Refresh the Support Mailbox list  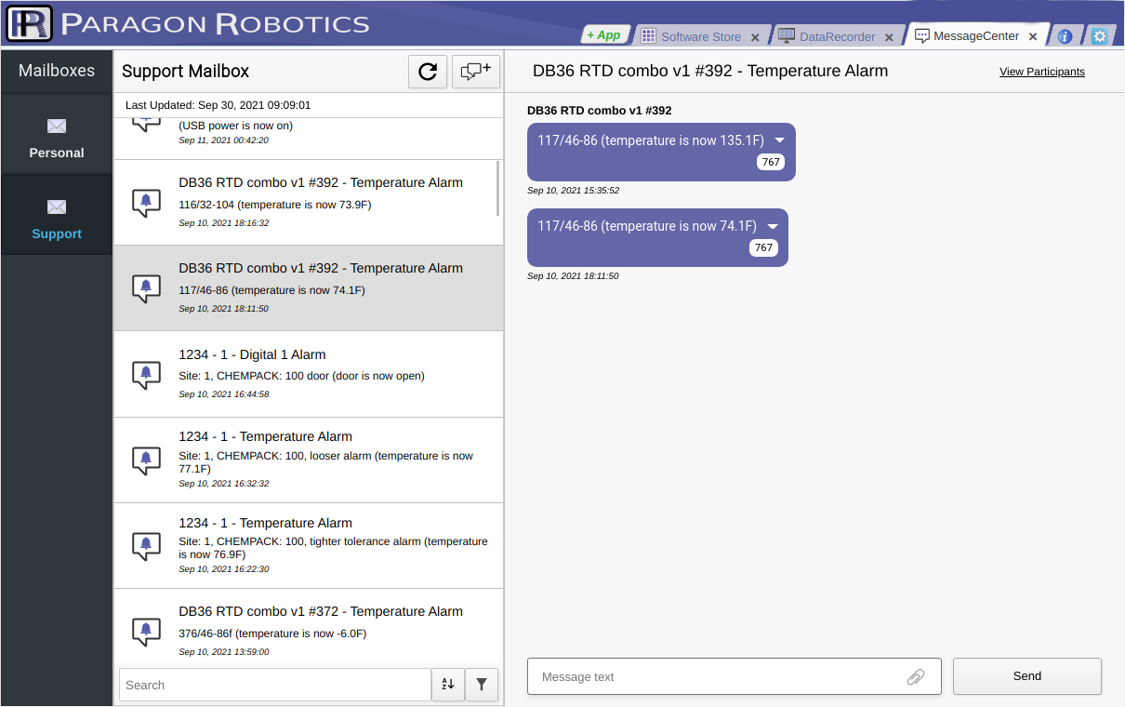[428, 72]
